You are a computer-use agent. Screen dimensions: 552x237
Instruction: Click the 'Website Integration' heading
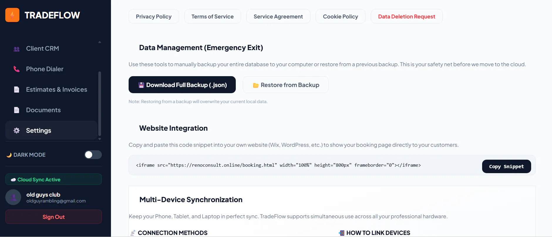tap(174, 128)
